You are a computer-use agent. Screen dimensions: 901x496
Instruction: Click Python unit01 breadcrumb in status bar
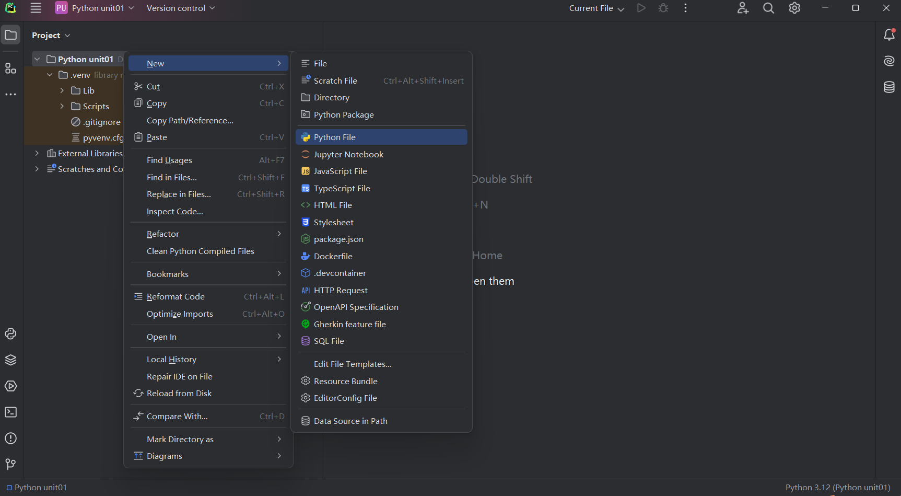point(37,487)
